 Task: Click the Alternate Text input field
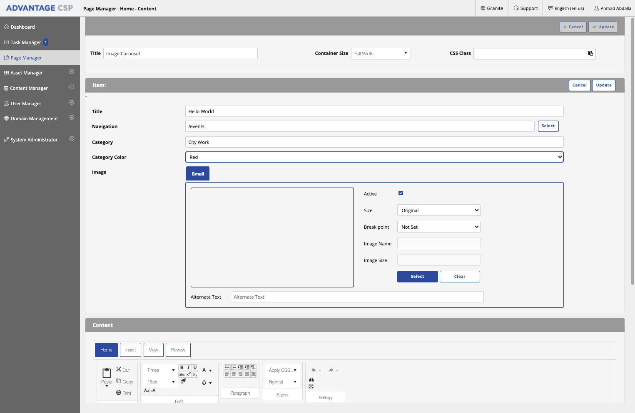pos(357,297)
